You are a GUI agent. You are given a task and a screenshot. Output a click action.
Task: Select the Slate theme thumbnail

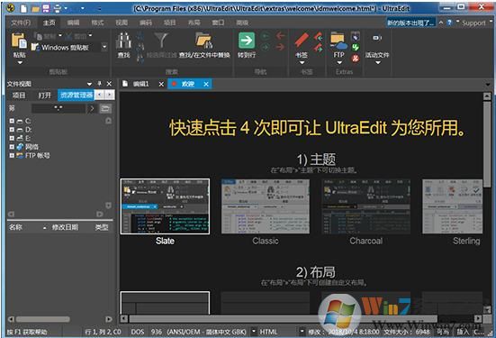click(x=165, y=206)
